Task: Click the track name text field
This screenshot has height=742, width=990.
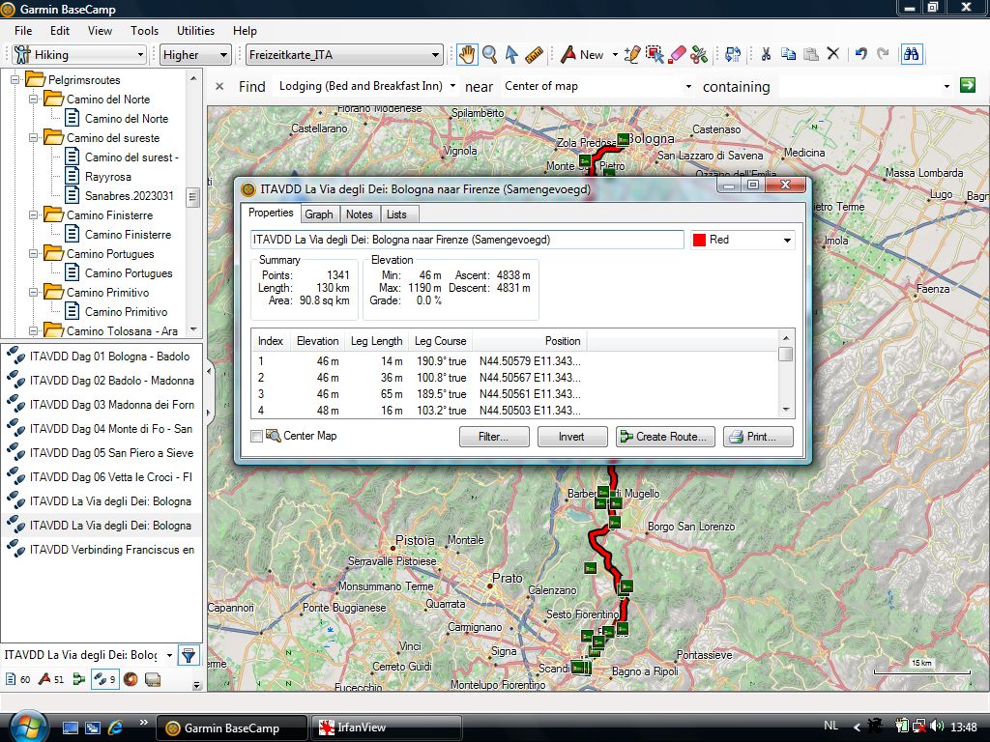Action: click(x=467, y=240)
